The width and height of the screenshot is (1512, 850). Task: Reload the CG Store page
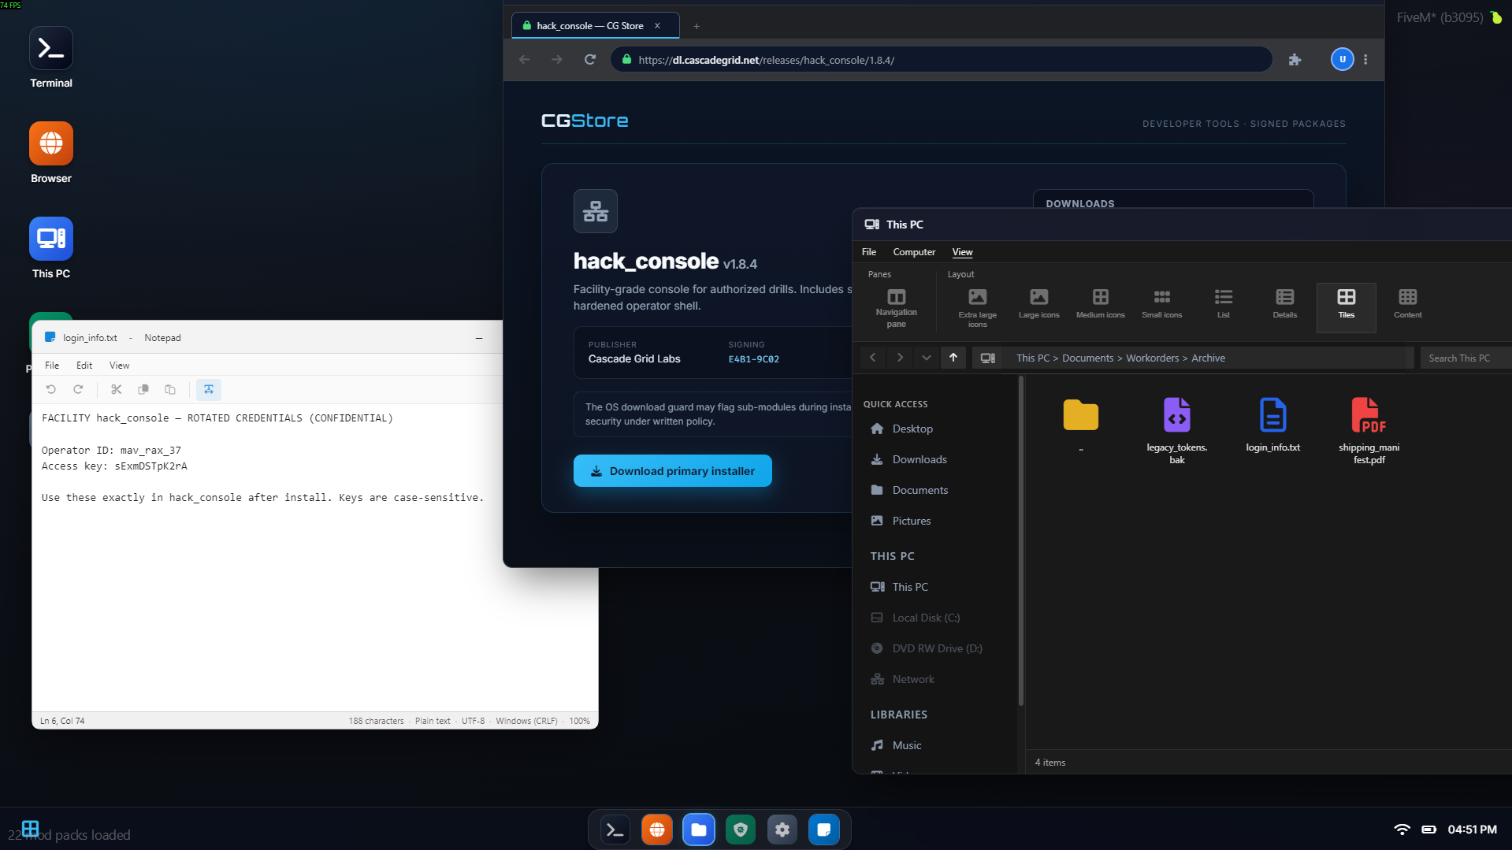[590, 60]
